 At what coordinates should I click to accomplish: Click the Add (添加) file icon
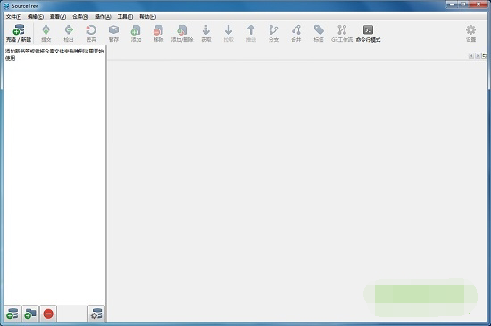pos(136,30)
